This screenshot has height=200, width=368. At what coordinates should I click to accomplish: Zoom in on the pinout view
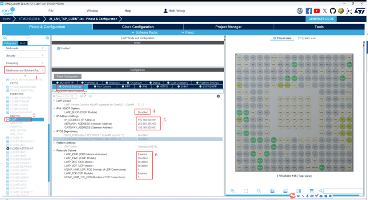232,191
